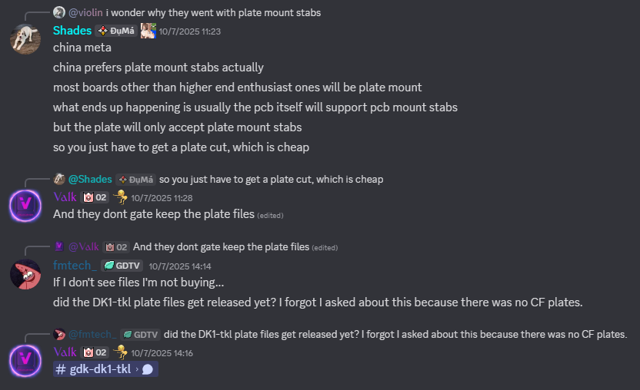The width and height of the screenshot is (640, 390).
Task: Jump to replied message "i wonder why they went"
Action: (213, 12)
